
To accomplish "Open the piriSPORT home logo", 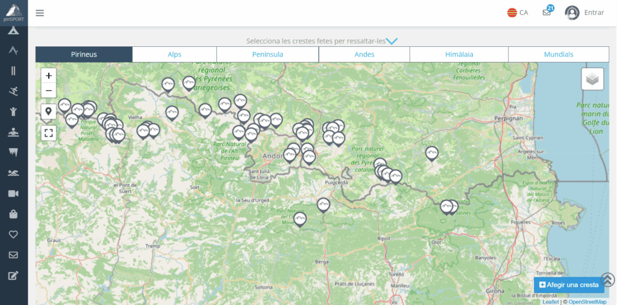I will 14,13.
